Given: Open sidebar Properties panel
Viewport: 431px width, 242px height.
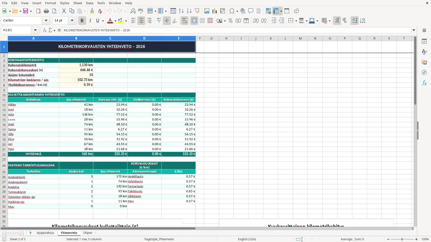Looking at the screenshot, I should 425,42.
